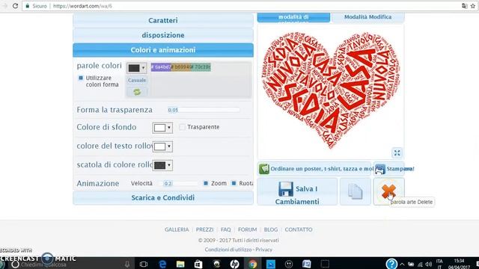The image size is (479, 269).
Task: Select the green #70c38c color chip
Action: coord(201,67)
